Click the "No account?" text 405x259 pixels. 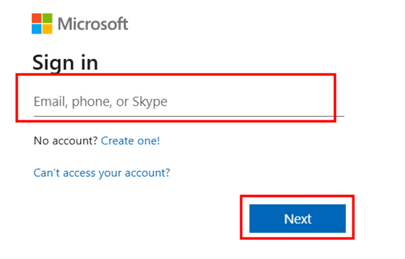click(x=65, y=141)
